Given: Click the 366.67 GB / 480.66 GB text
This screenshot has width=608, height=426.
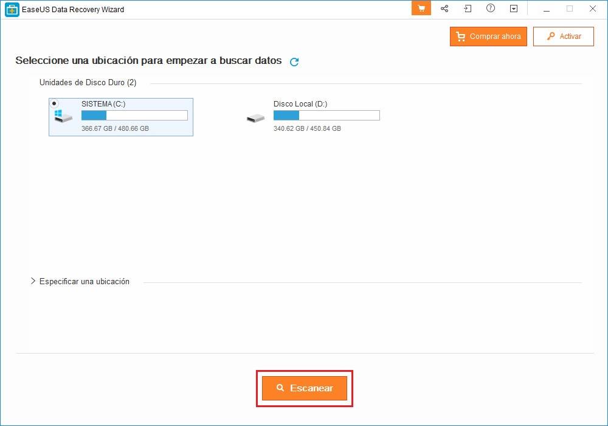Looking at the screenshot, I should [x=115, y=128].
